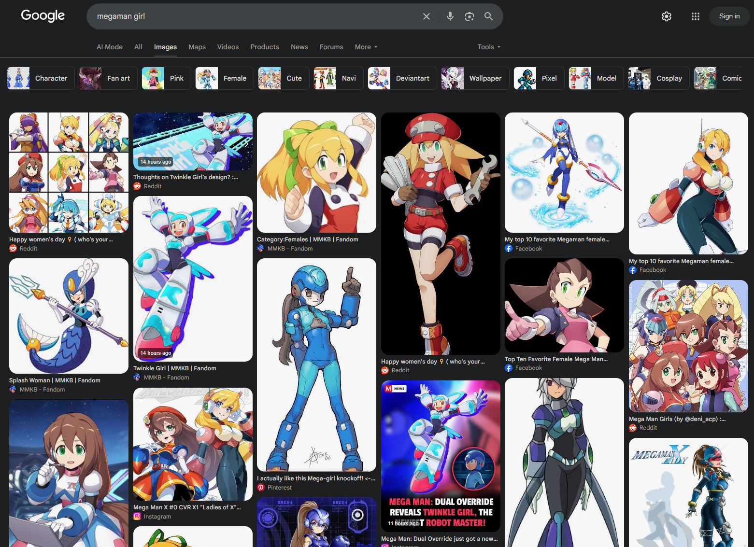View the brunette girl in pink vest image
Screen dimensions: 754x547
(x=564, y=305)
